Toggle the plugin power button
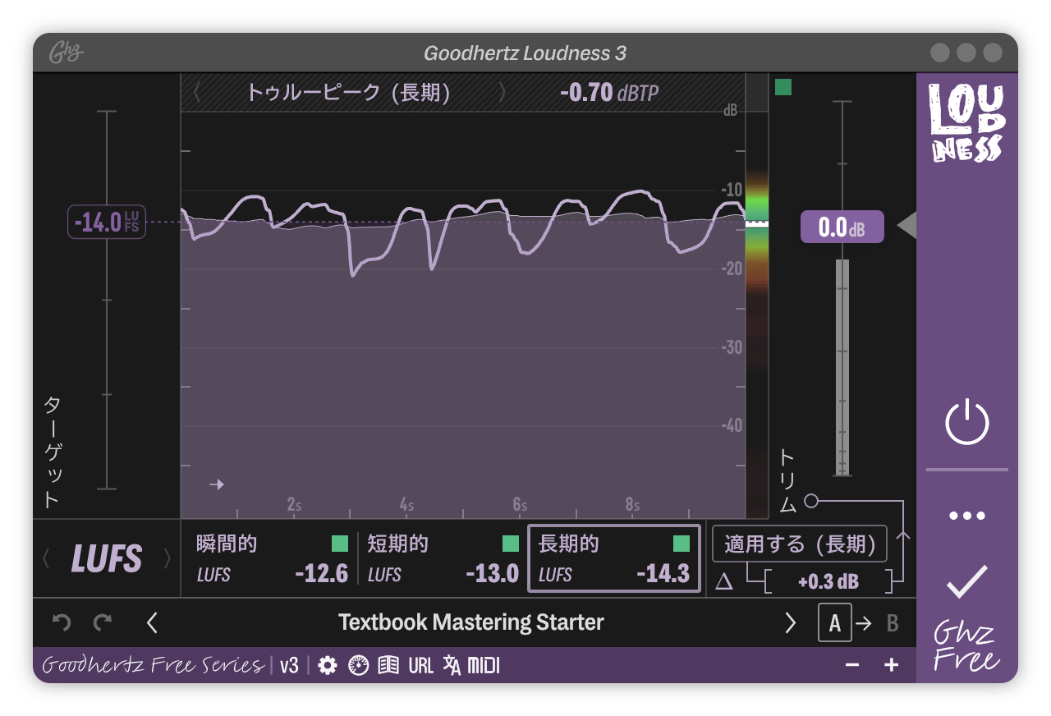1051x716 pixels. pos(966,422)
